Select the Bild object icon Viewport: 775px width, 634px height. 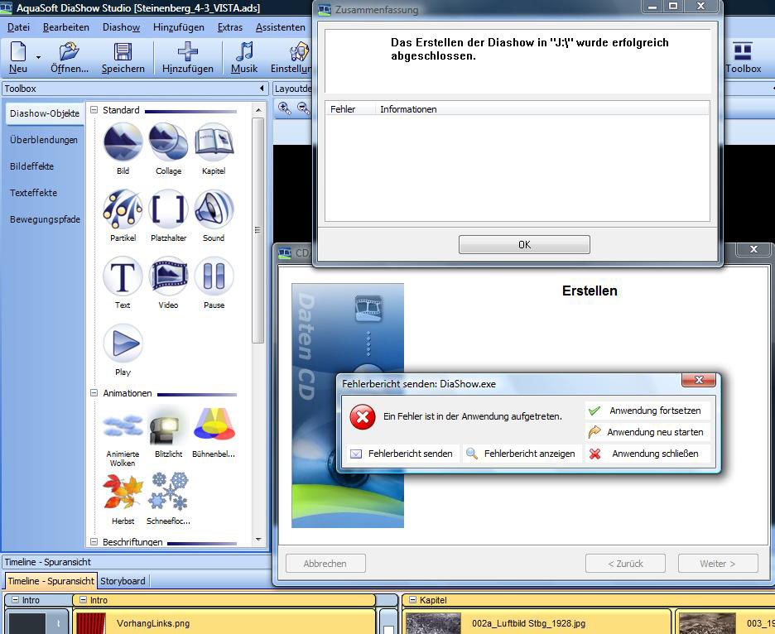coord(123,142)
